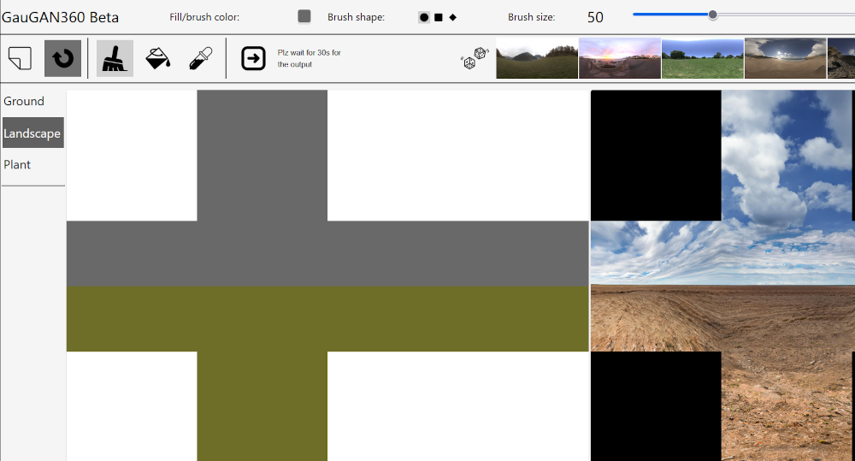This screenshot has height=461, width=855.
Task: Click the random dice icon
Action: [475, 58]
